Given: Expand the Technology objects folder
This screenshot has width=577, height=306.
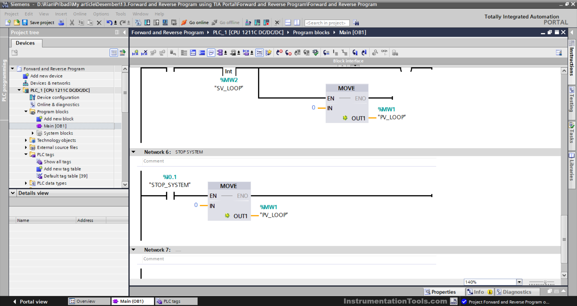Looking at the screenshot, I should [26, 140].
